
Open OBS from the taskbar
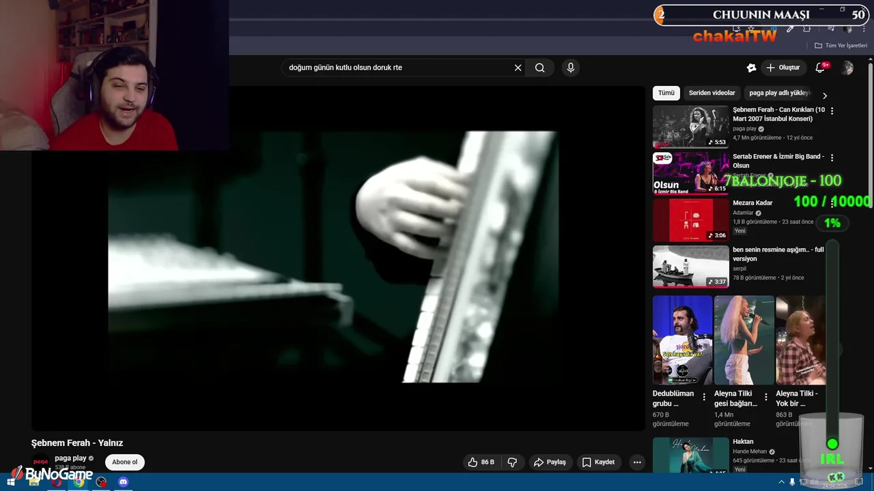pos(101,482)
